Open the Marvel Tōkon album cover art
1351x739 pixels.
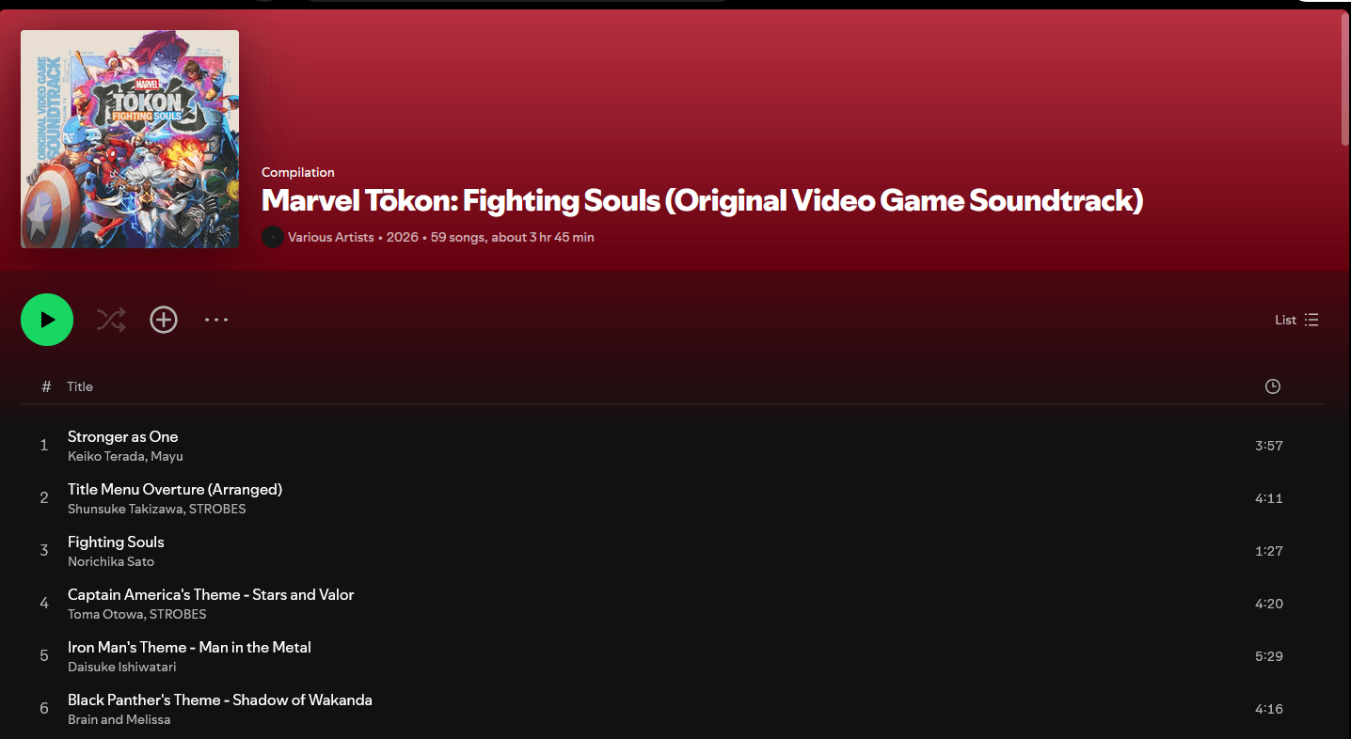coord(130,139)
